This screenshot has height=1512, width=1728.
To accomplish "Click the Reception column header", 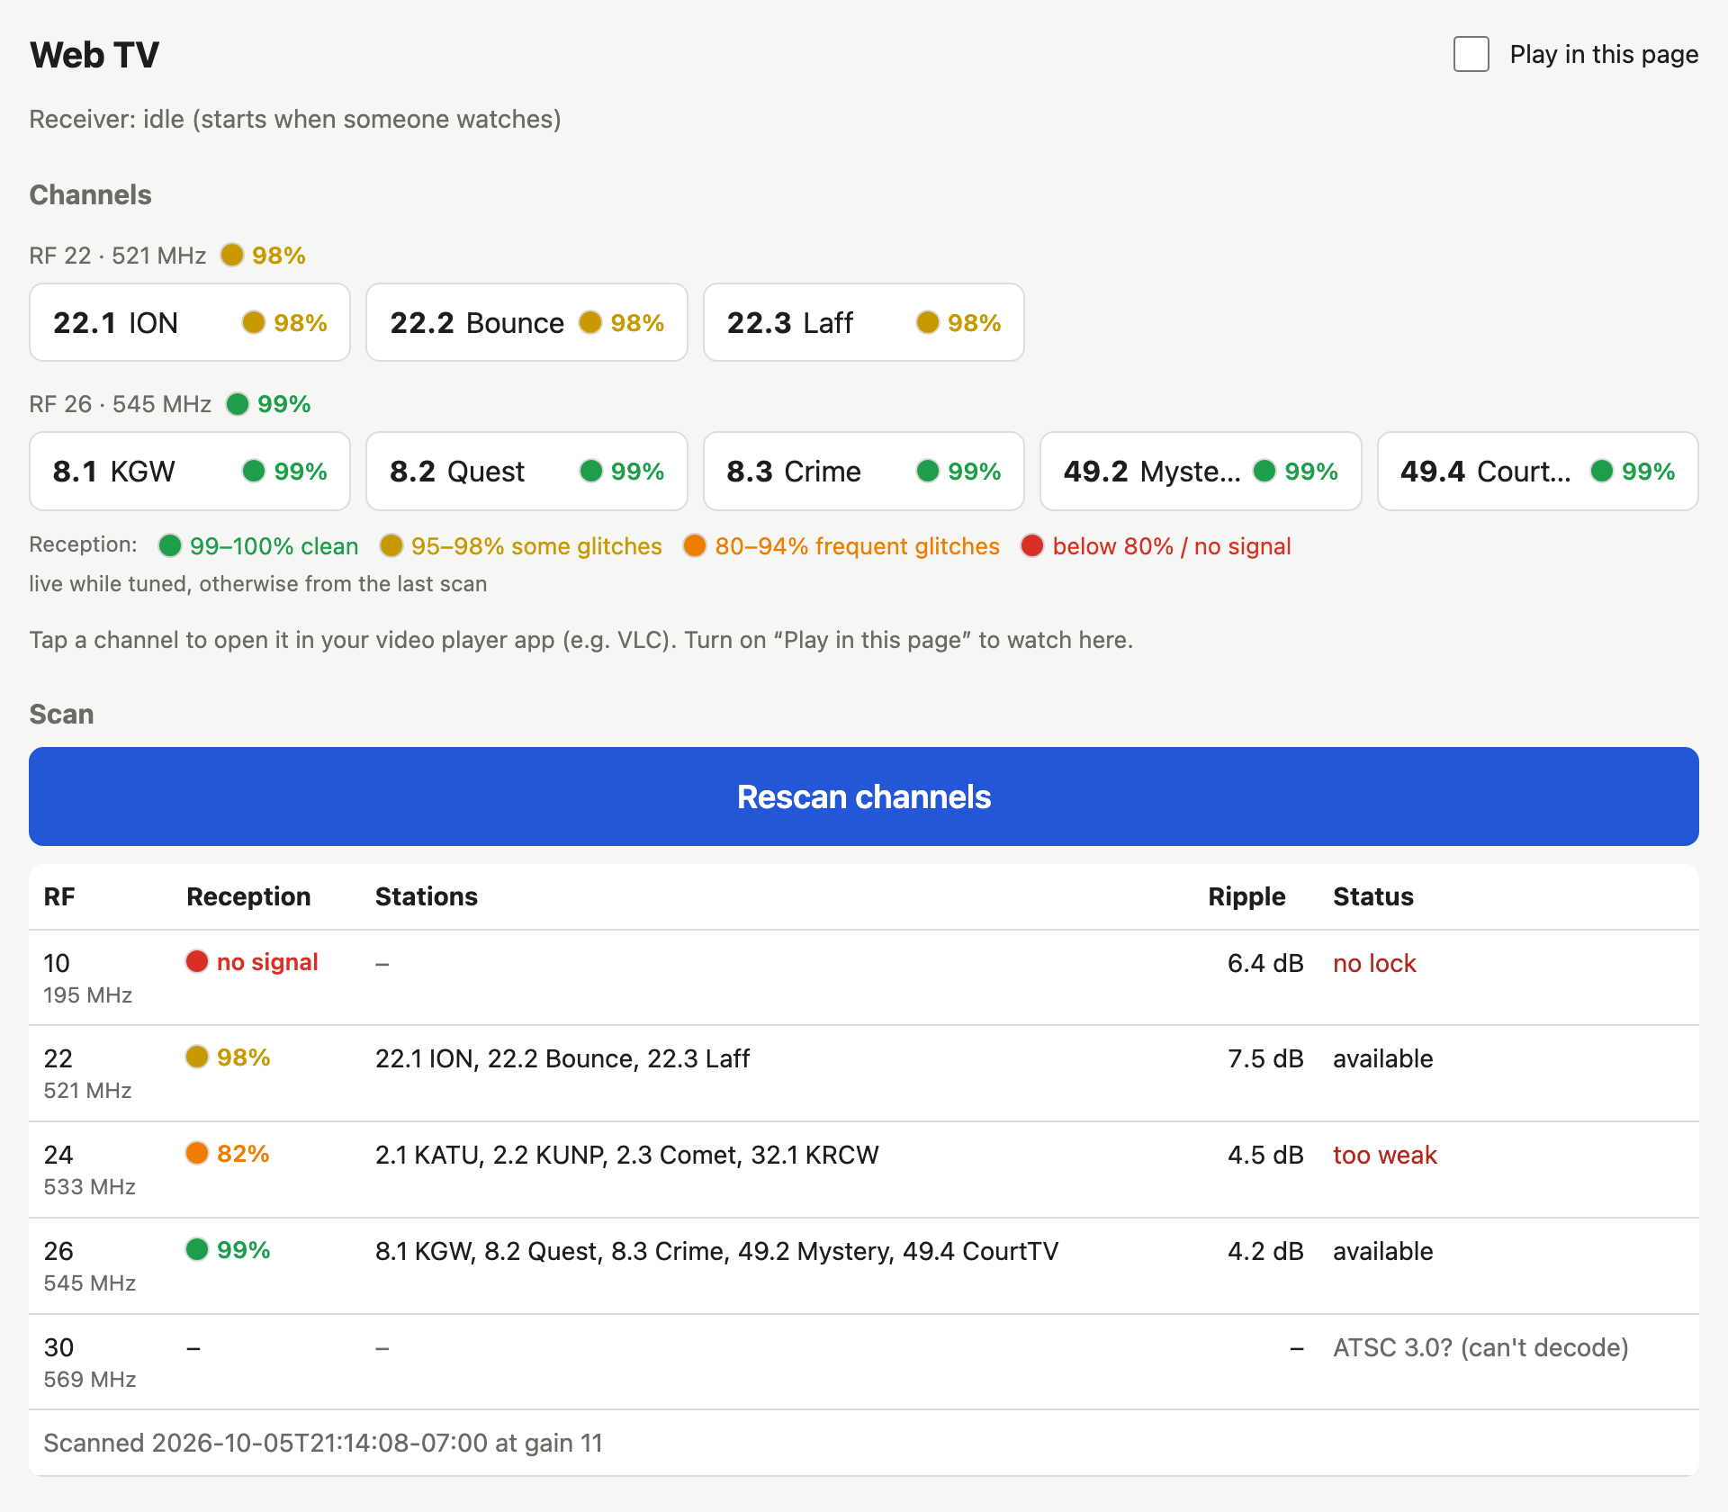I will click(248, 896).
